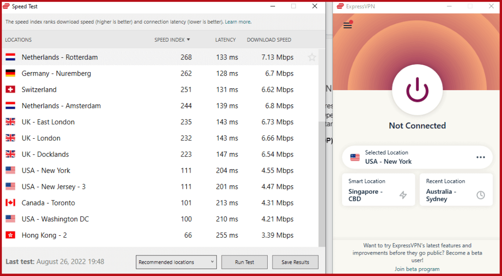Screen dimensions: 502x276
Task: Minimize the Speed Test window
Action: click(273, 6)
